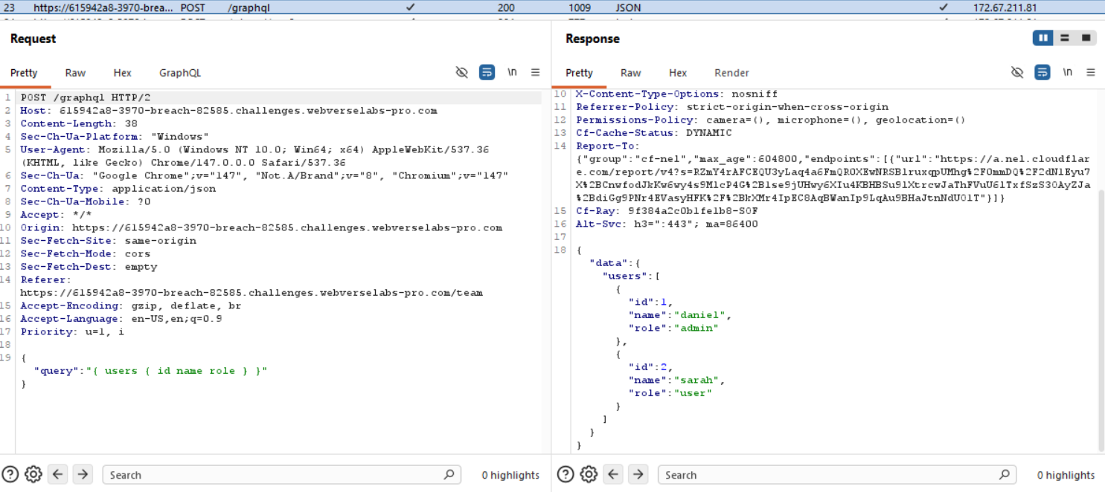Click the 'X-Content-Type-Options: nosniff' response header
The width and height of the screenshot is (1105, 492).
coord(676,94)
